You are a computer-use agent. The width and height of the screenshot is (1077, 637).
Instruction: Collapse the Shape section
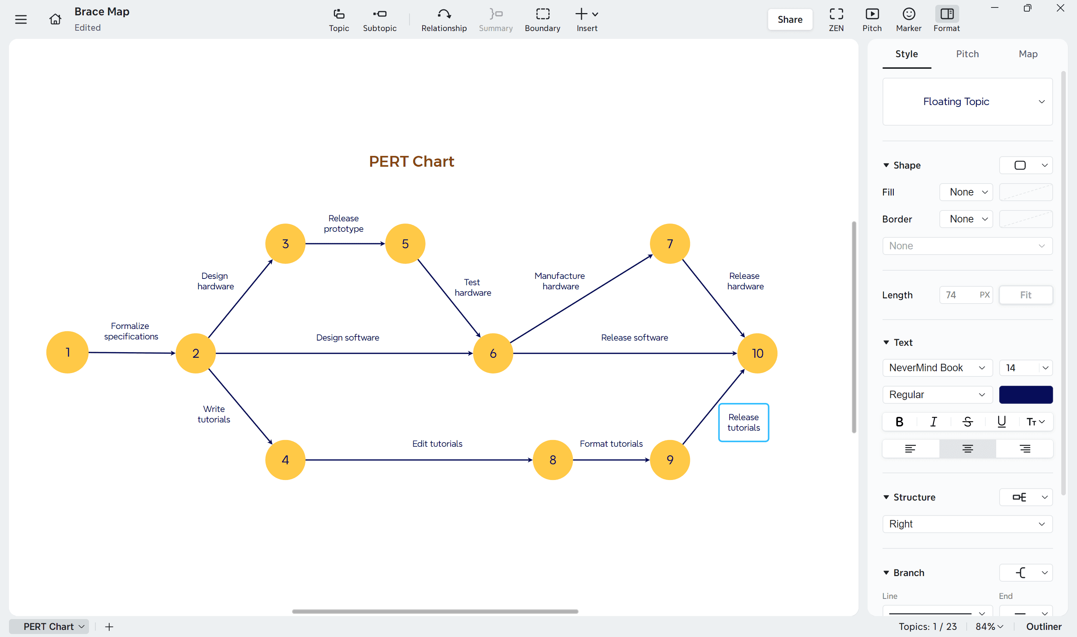point(887,165)
